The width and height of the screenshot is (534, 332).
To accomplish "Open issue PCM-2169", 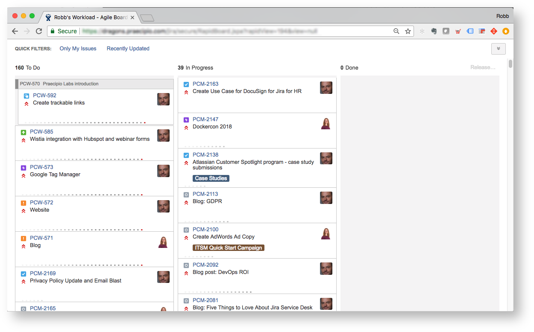I will pyautogui.click(x=43, y=274).
